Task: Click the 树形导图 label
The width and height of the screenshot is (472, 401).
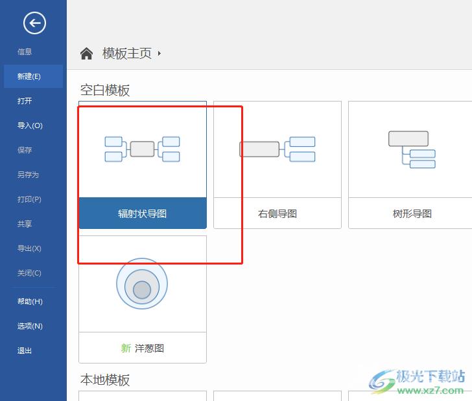Action: coord(412,213)
